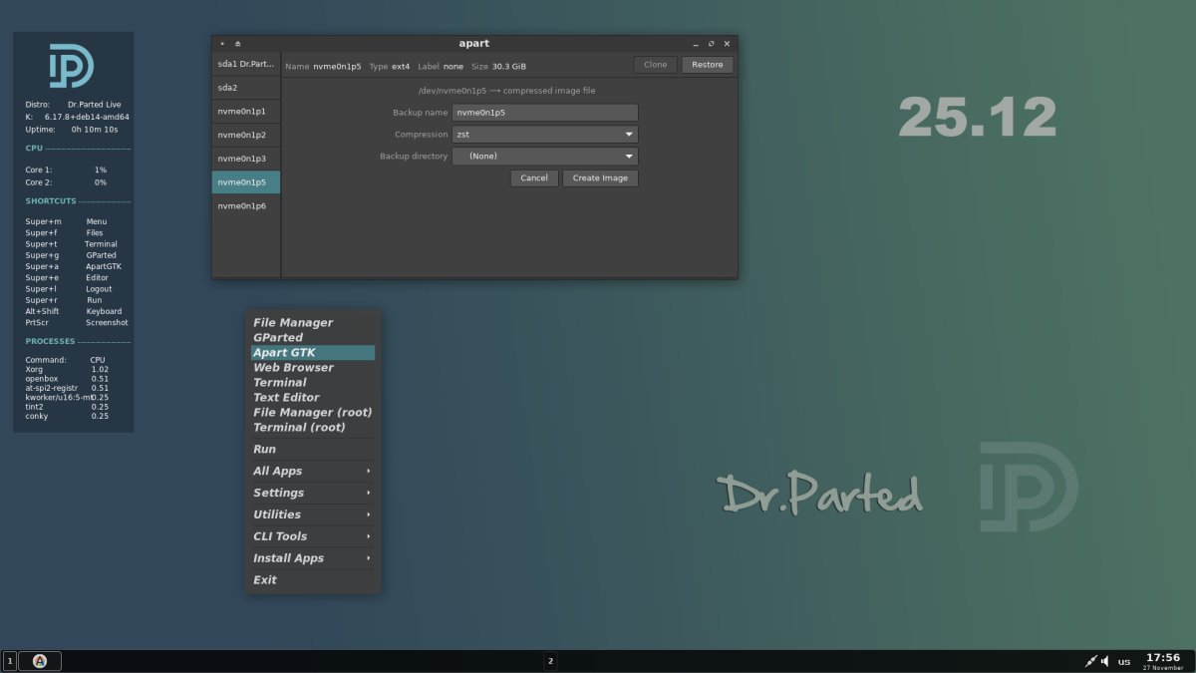The image size is (1196, 673).
Task: Click the Cancel button
Action: [534, 177]
